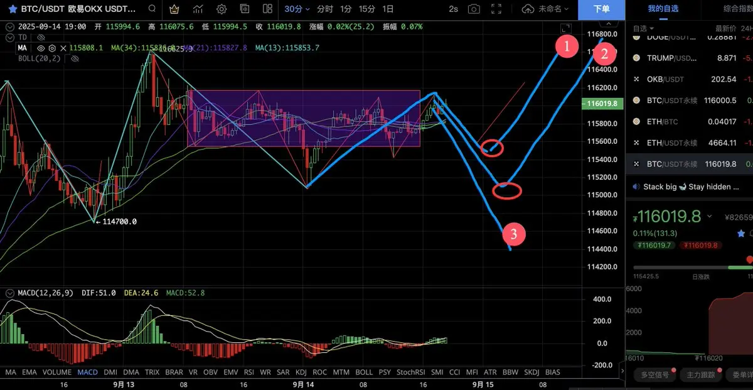Expand the chevron next to 116019.8 price
Viewport: 753px width, 390px height.
(709, 217)
